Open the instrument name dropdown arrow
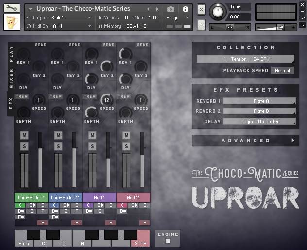This screenshot has height=250, width=307. [x=30, y=9]
